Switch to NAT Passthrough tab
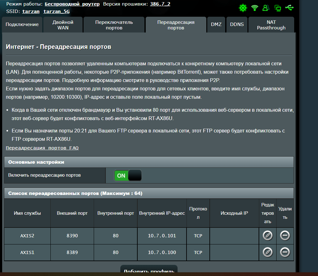Screen dimensions: 318x276 [271, 25]
